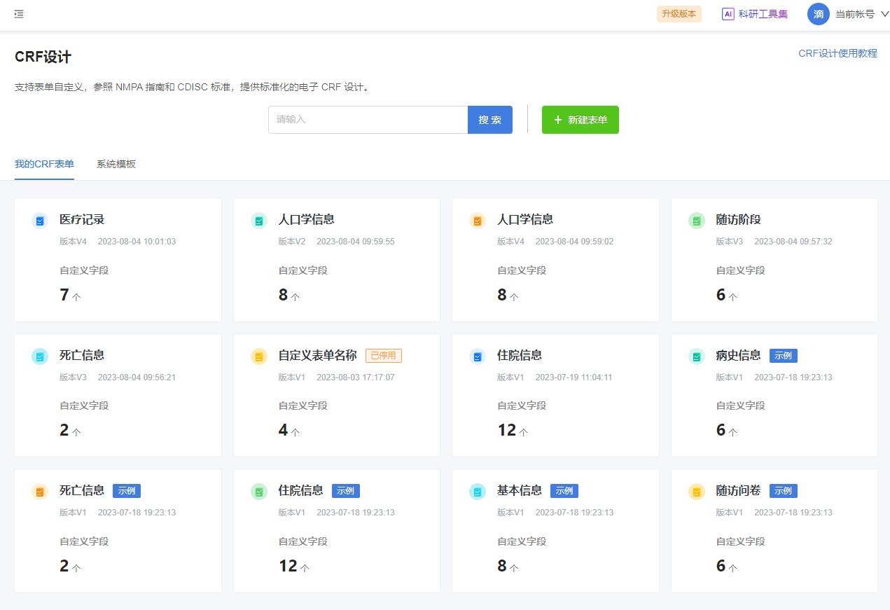This screenshot has width=890, height=610.
Task: Expand the 当前帐号 account dropdown
Action: tap(884, 14)
